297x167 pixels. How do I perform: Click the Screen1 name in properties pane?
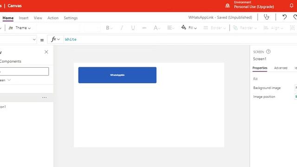pyautogui.click(x=260, y=59)
